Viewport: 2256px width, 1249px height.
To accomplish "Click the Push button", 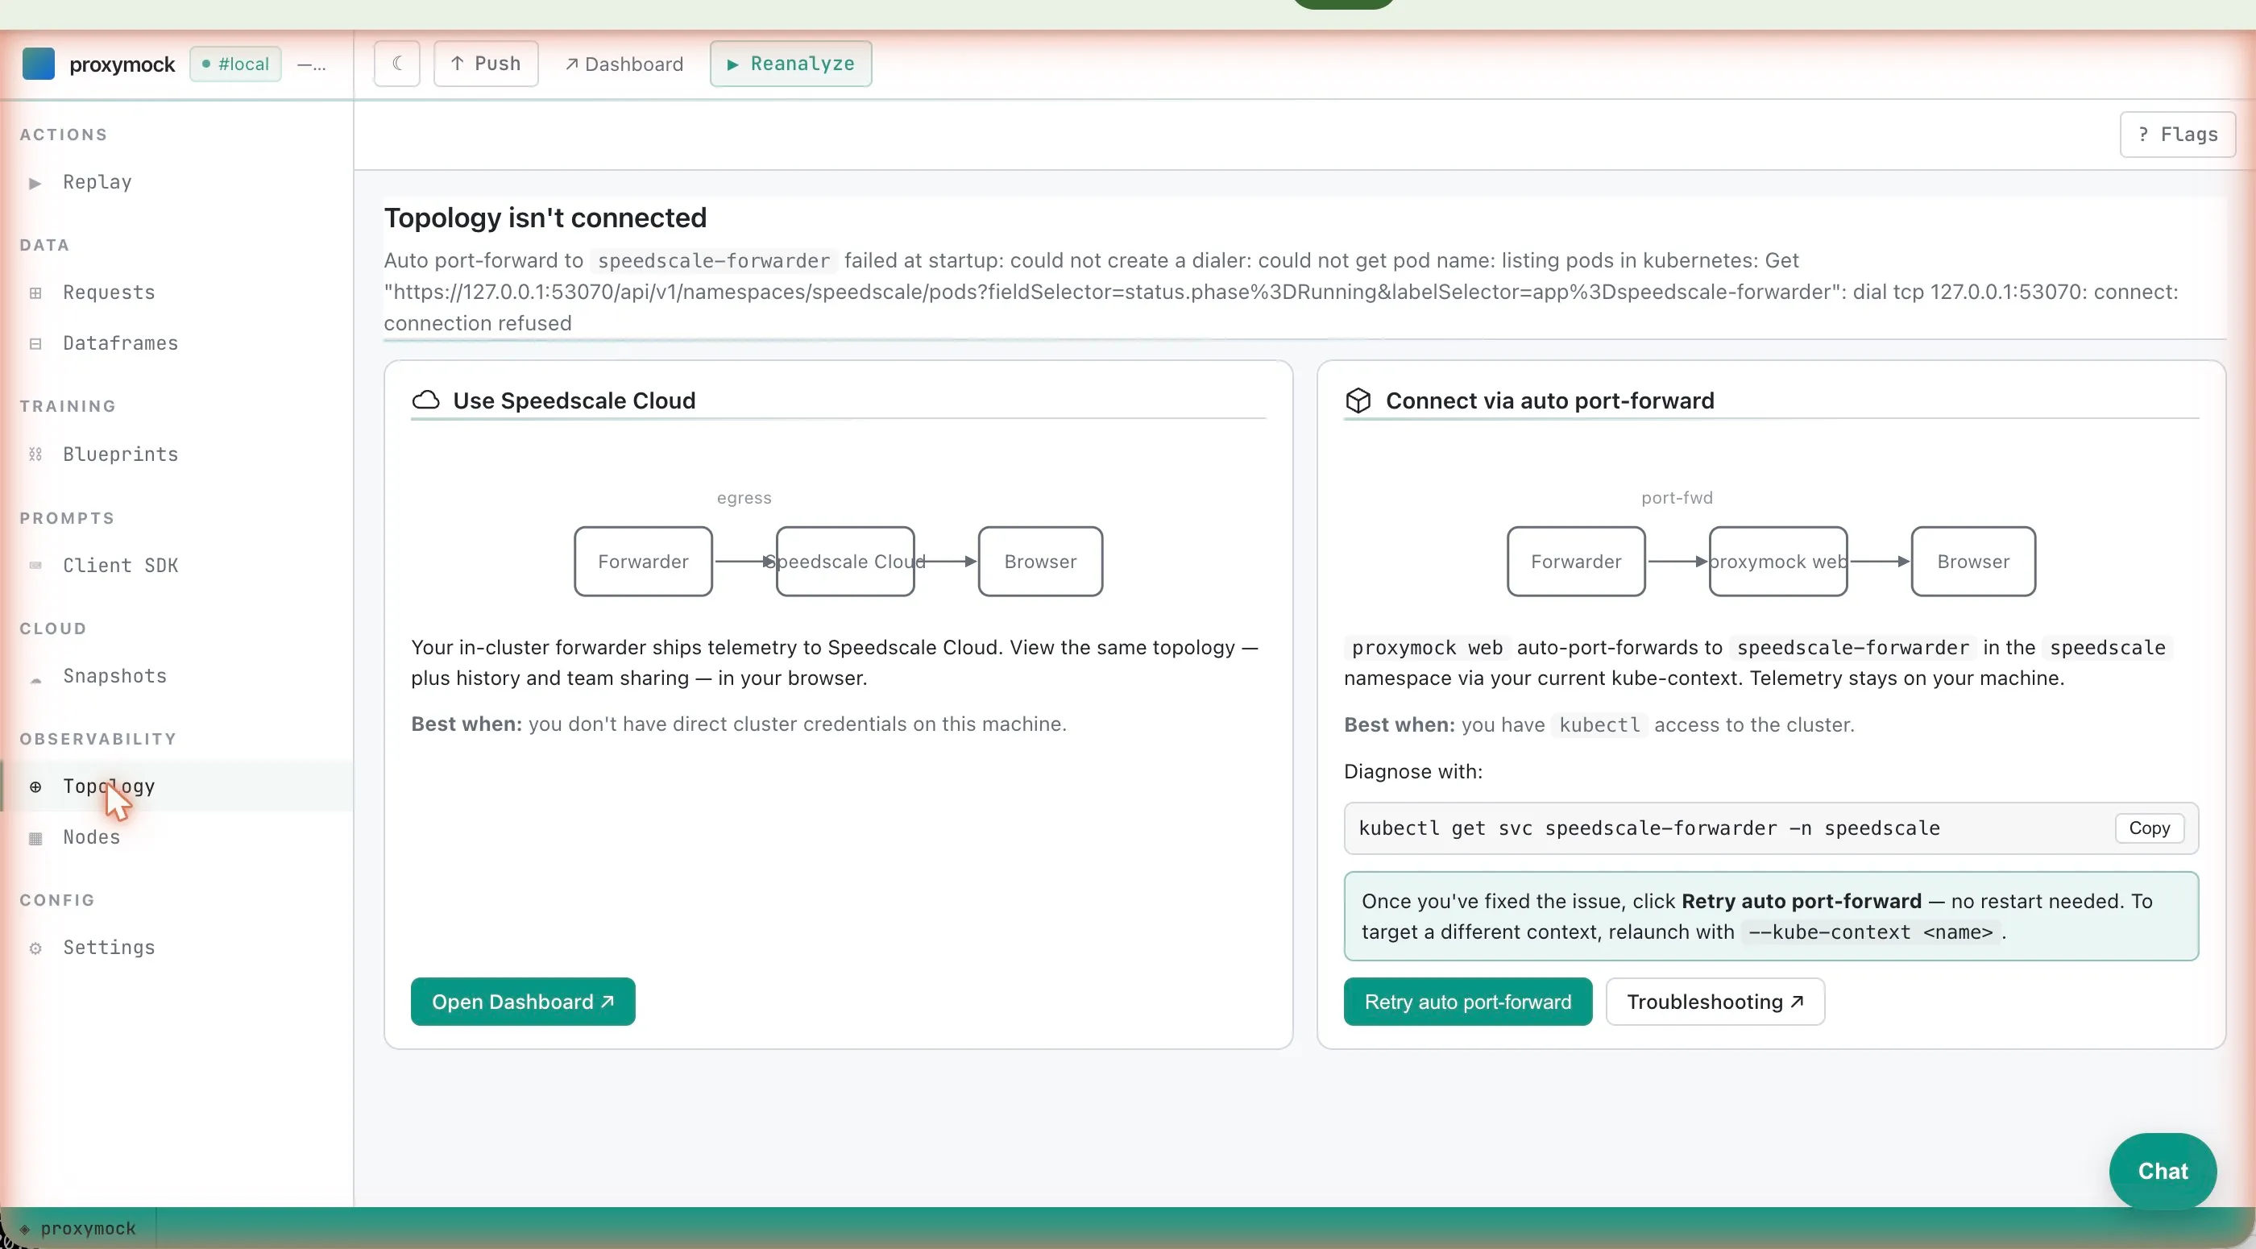I will coord(486,64).
